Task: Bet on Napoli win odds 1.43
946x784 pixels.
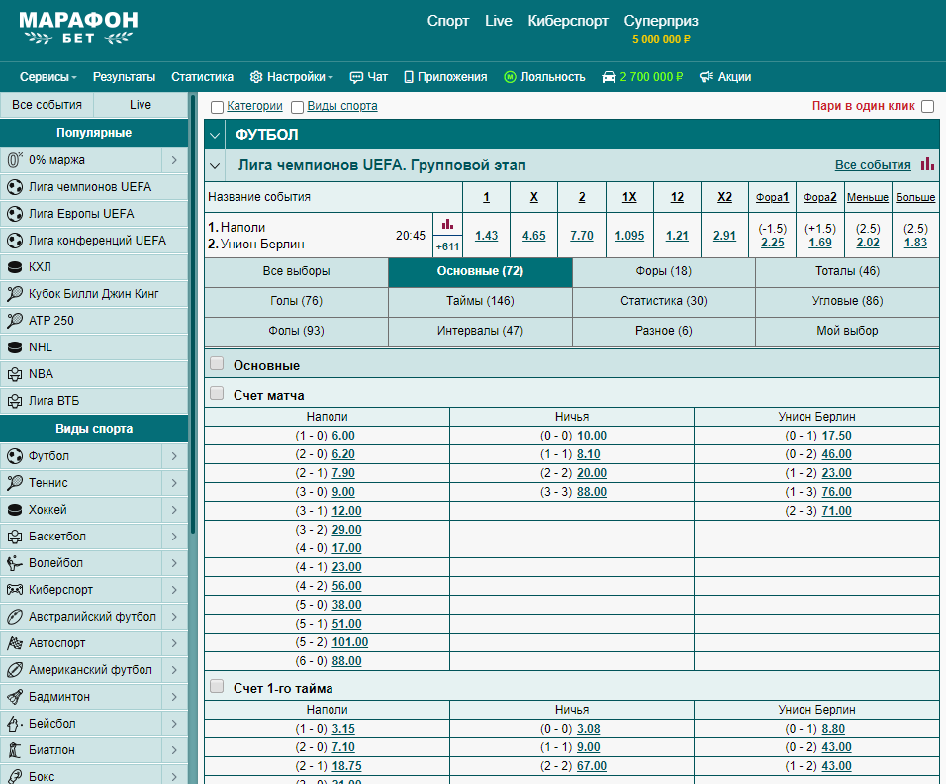Action: (x=486, y=236)
